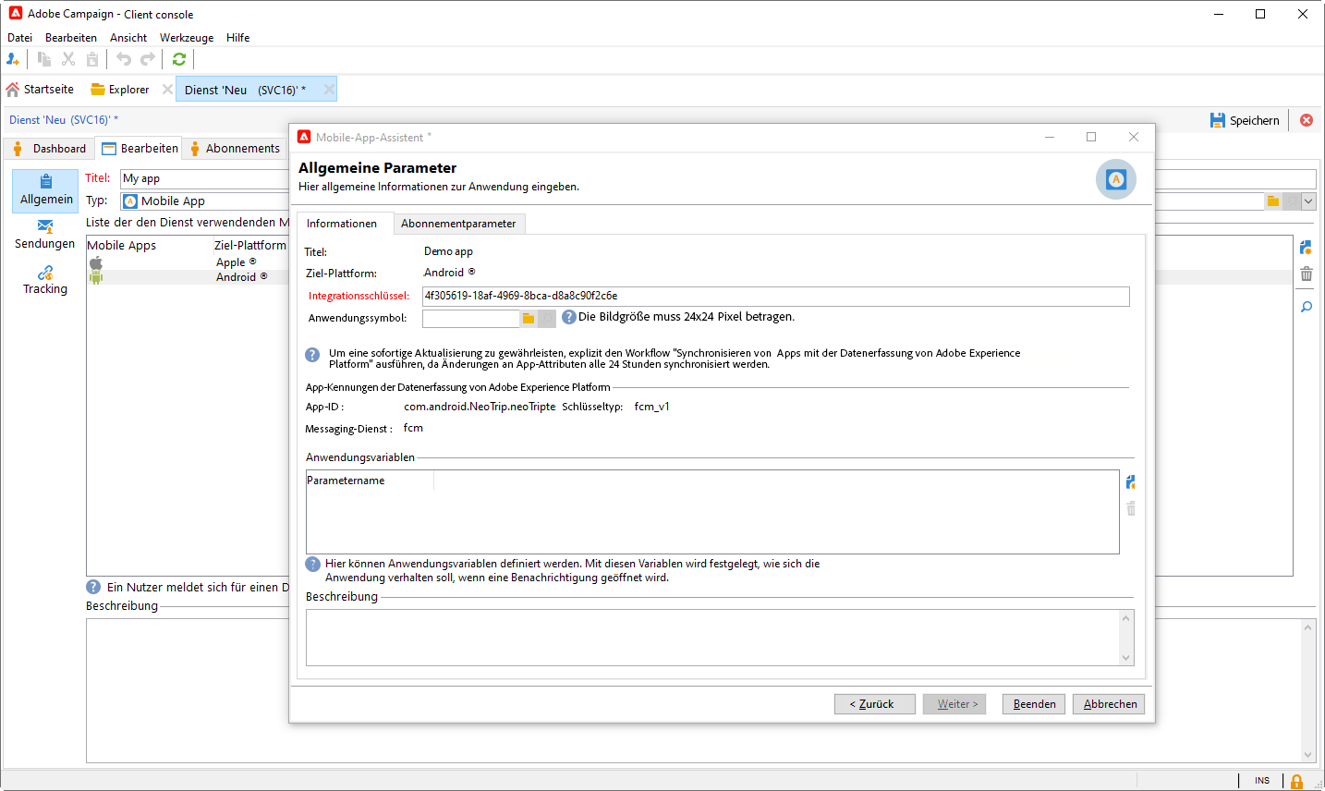Click the info icon beside the synchronisation note
The image size is (1325, 791).
312,355
